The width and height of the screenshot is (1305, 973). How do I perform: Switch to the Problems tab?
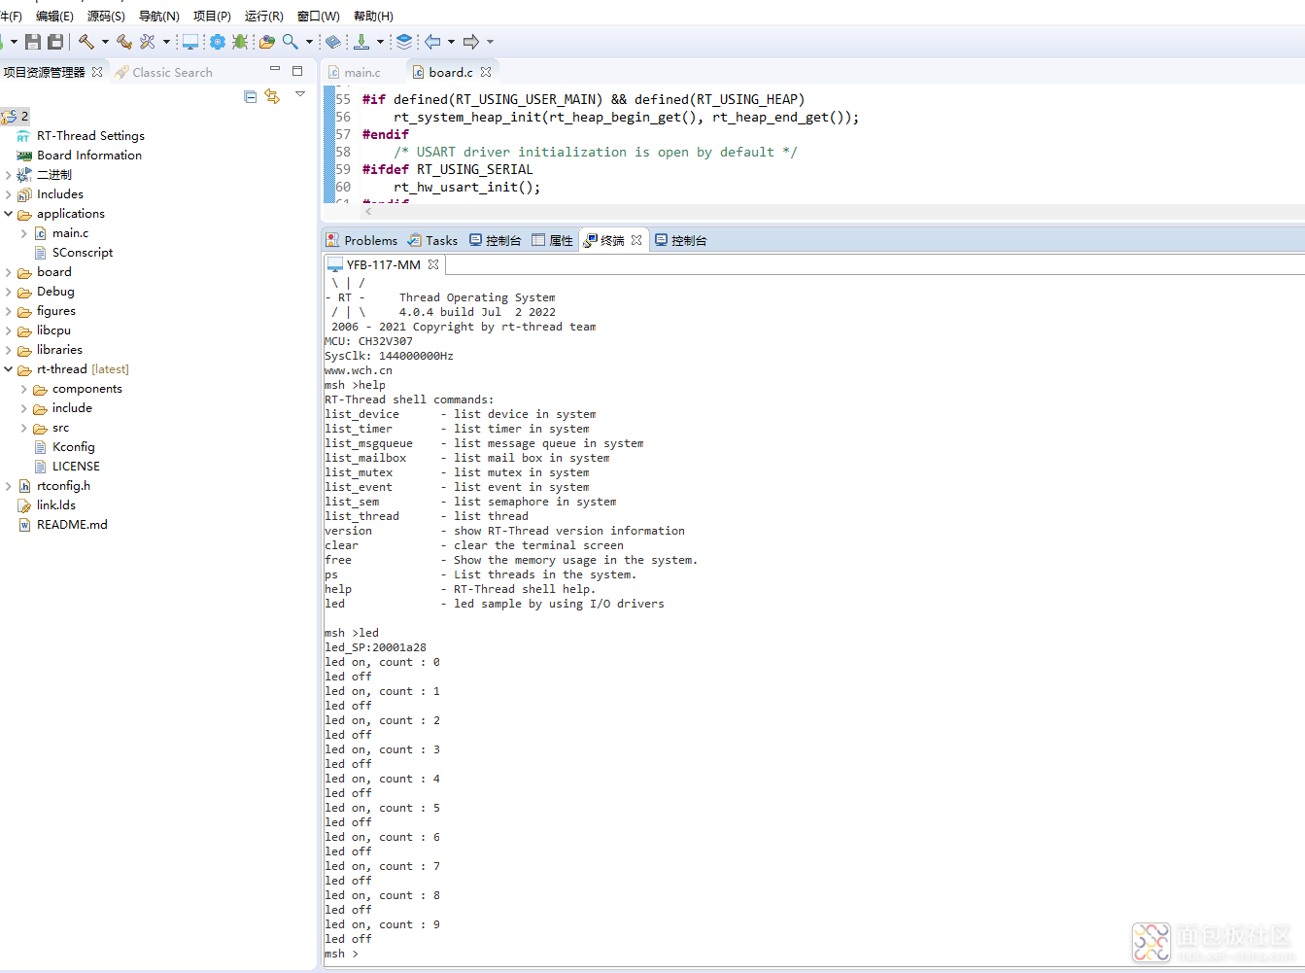pyautogui.click(x=361, y=240)
